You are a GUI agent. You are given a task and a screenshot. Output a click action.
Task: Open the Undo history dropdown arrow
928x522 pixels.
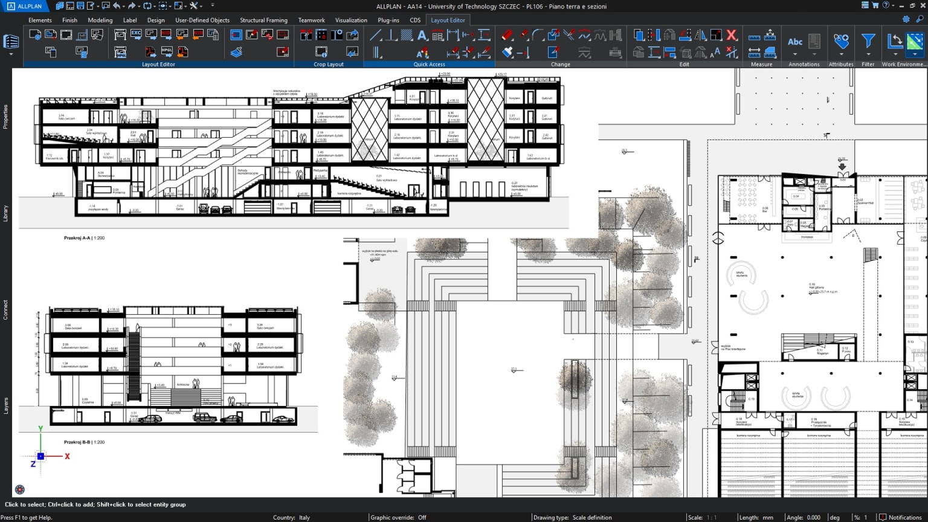point(123,6)
